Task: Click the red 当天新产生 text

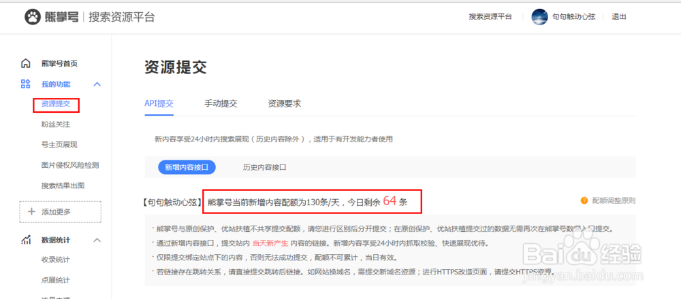Action: point(270,243)
